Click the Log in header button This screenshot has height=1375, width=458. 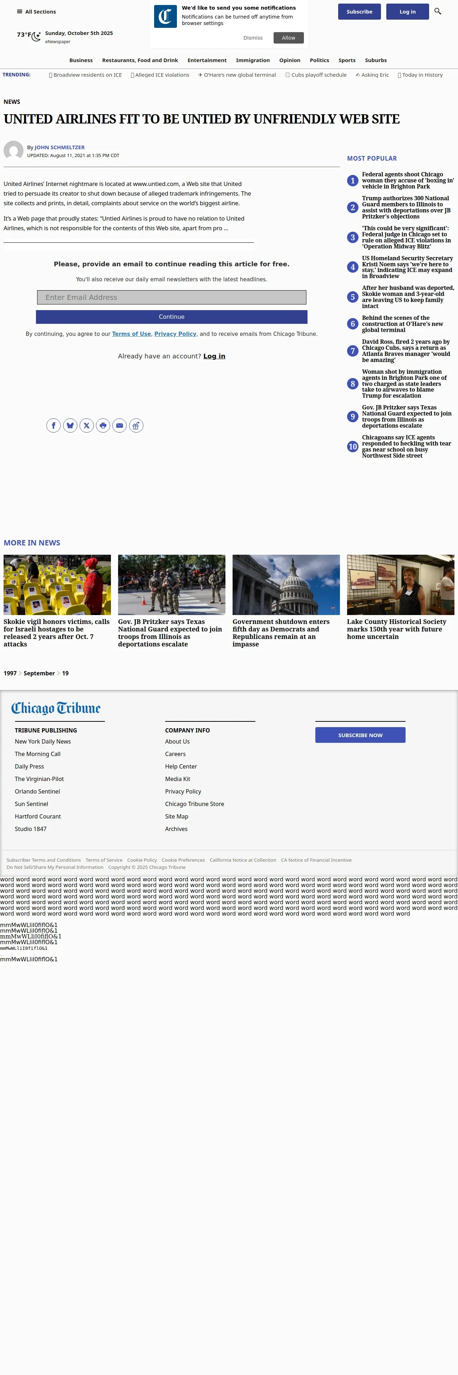(407, 12)
